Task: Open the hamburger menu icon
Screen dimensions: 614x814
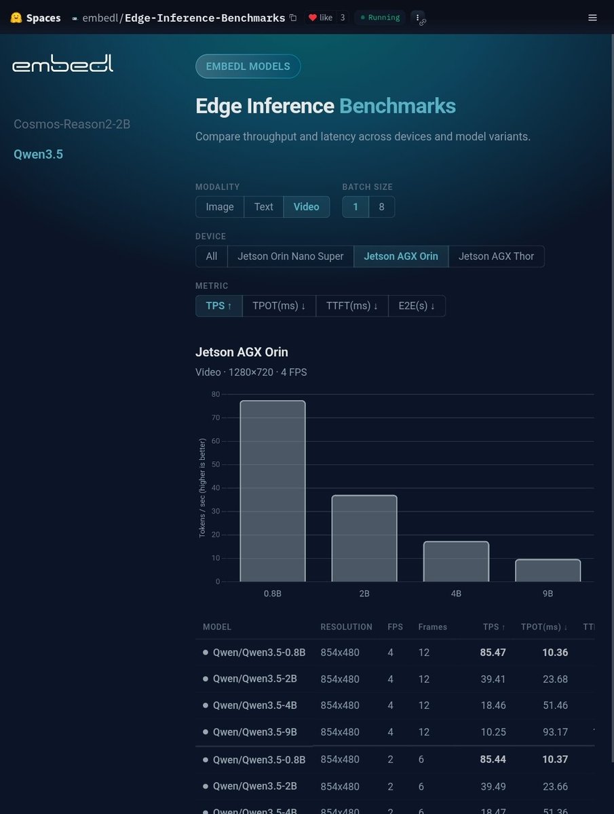Action: (592, 18)
